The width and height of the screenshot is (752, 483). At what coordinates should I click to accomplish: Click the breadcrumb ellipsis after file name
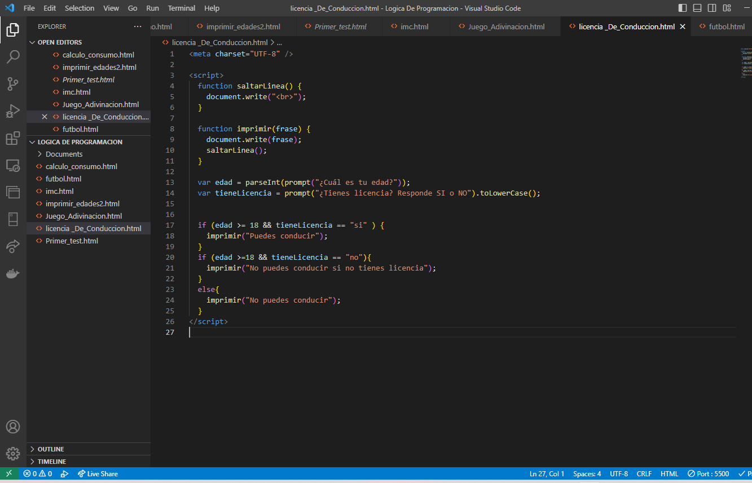tap(279, 42)
